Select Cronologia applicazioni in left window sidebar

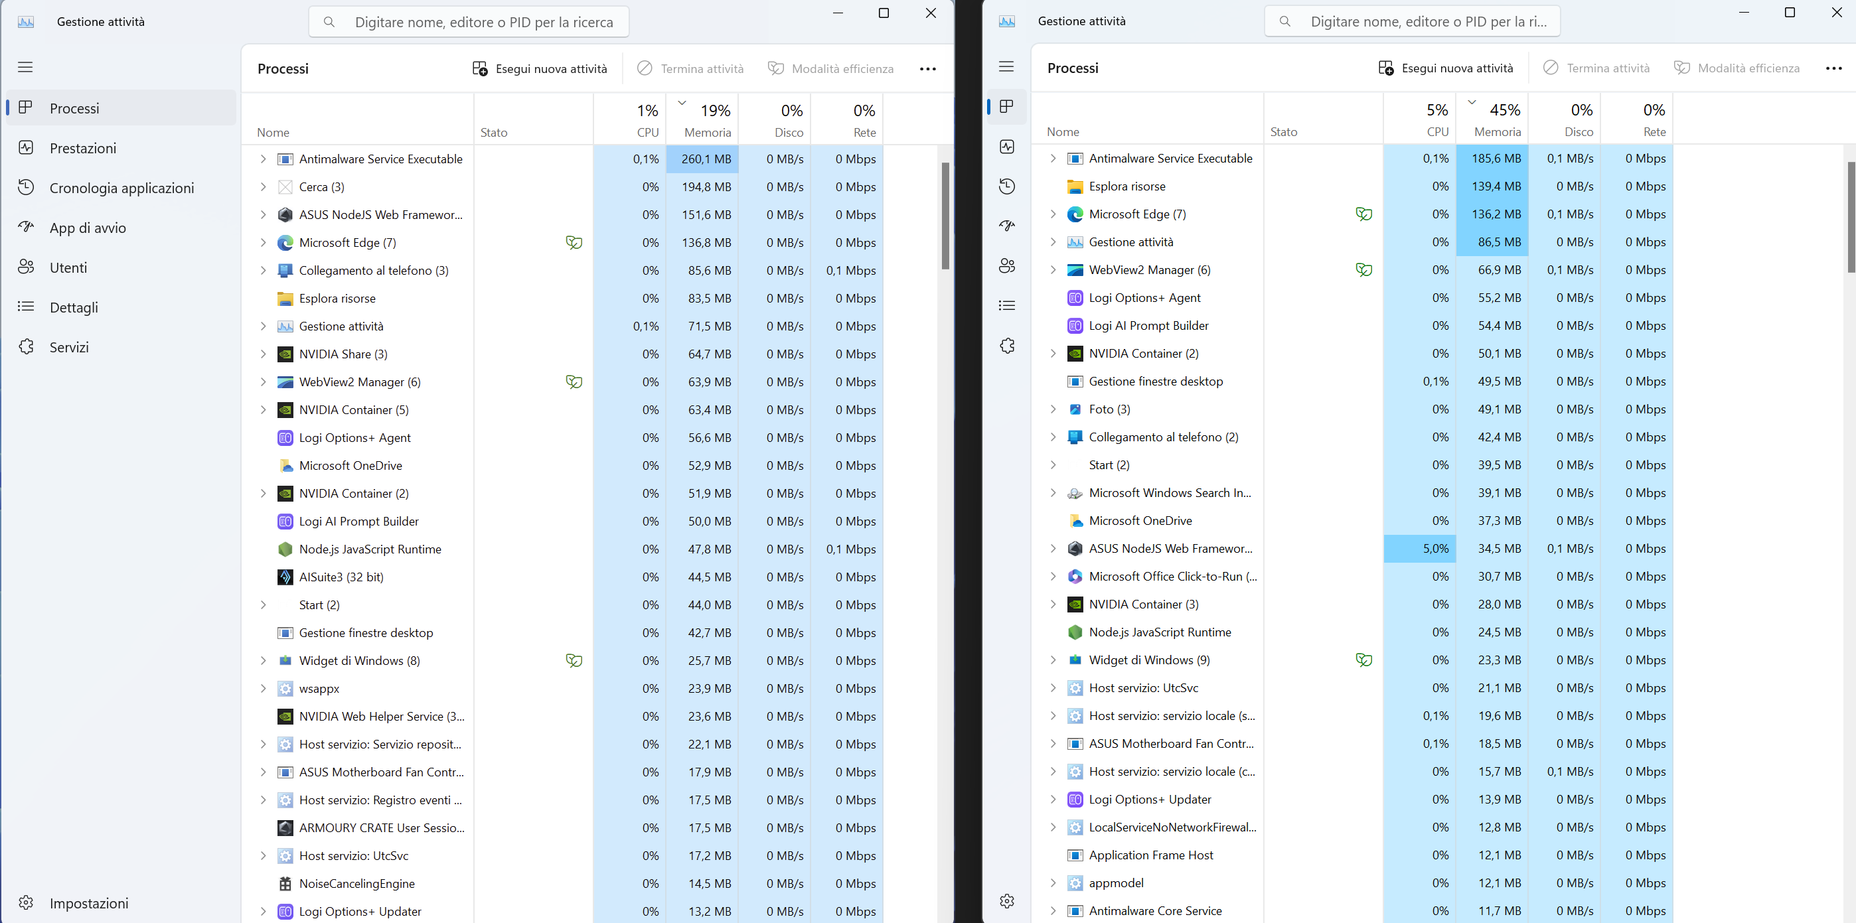[x=121, y=188]
